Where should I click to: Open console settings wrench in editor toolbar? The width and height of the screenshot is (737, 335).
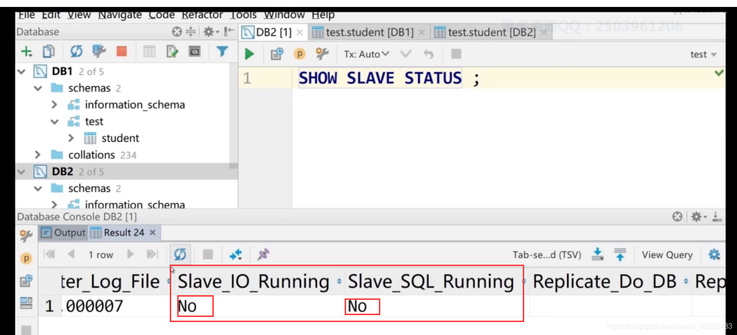pos(322,54)
